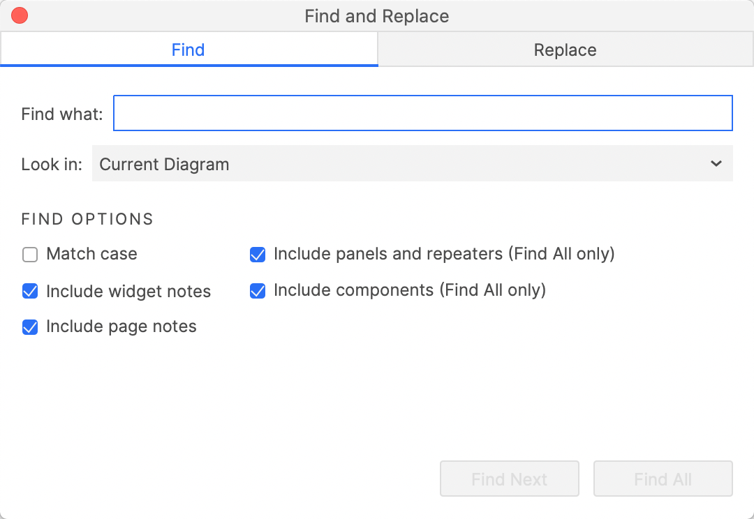
Task: Click the Find All button
Action: (x=663, y=479)
